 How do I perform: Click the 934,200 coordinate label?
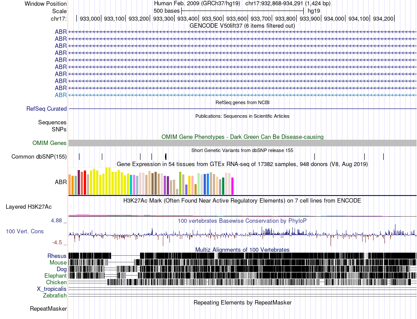coord(383,18)
